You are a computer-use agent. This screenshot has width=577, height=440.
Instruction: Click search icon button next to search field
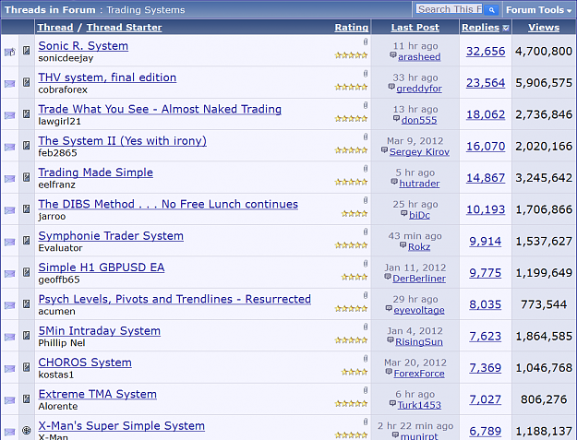pos(492,10)
